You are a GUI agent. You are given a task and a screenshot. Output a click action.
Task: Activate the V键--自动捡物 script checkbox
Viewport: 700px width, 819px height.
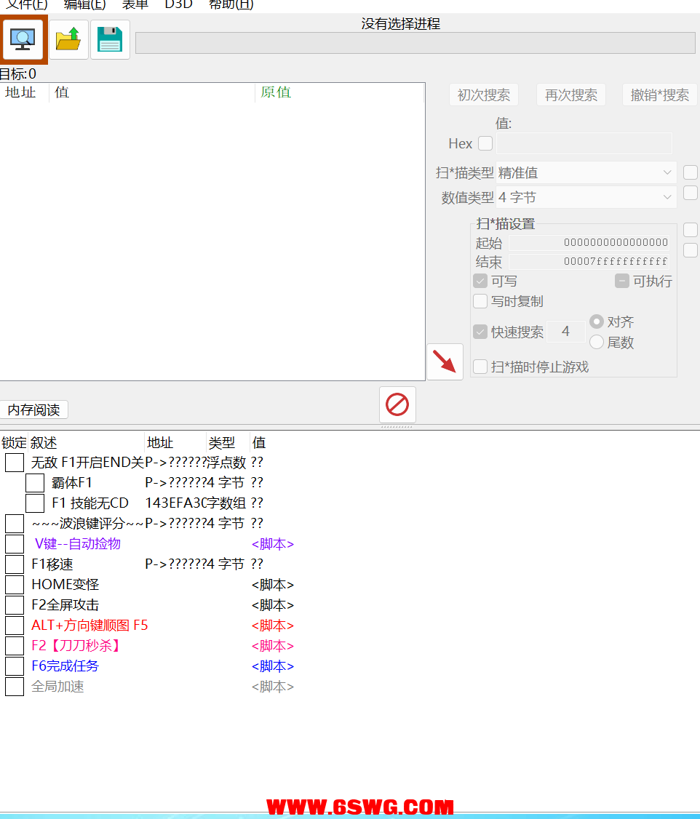point(15,544)
